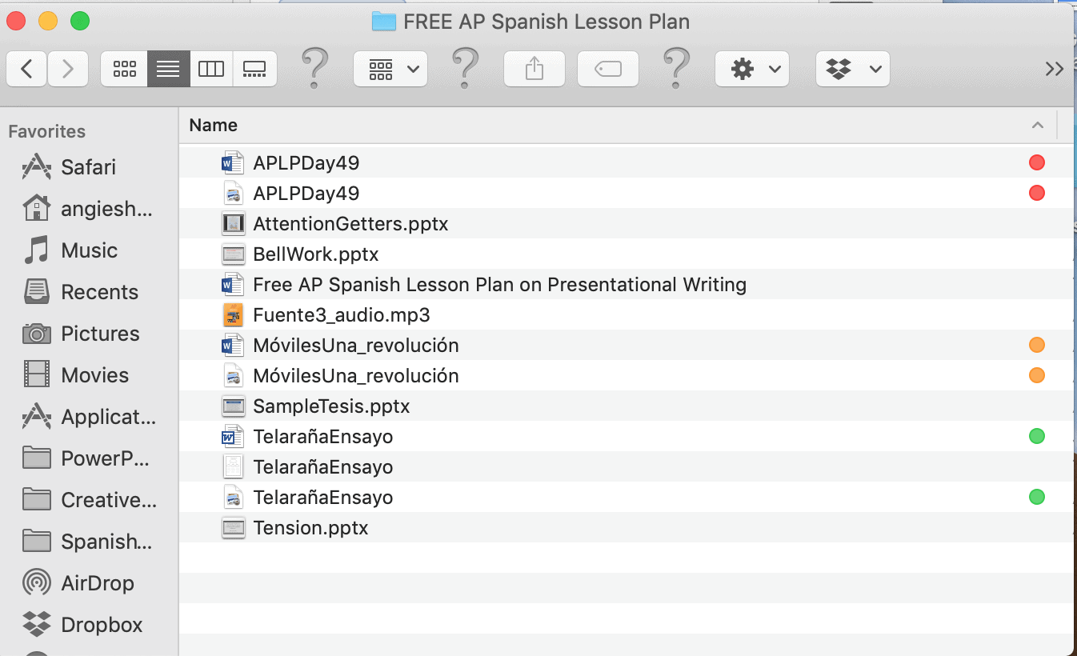This screenshot has height=656, width=1077.
Task: Open the action gear menu
Action: click(751, 68)
